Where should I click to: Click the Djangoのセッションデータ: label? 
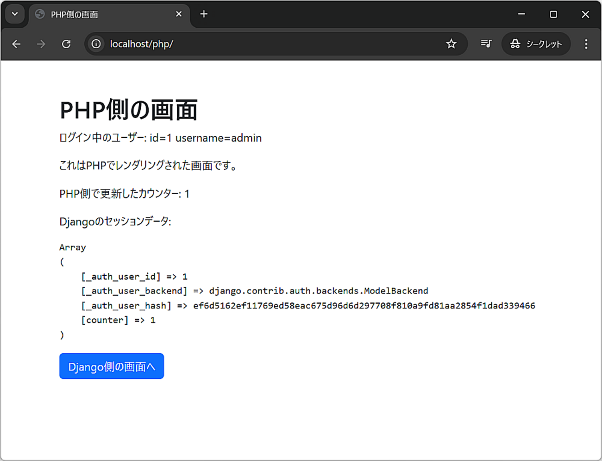click(x=115, y=221)
